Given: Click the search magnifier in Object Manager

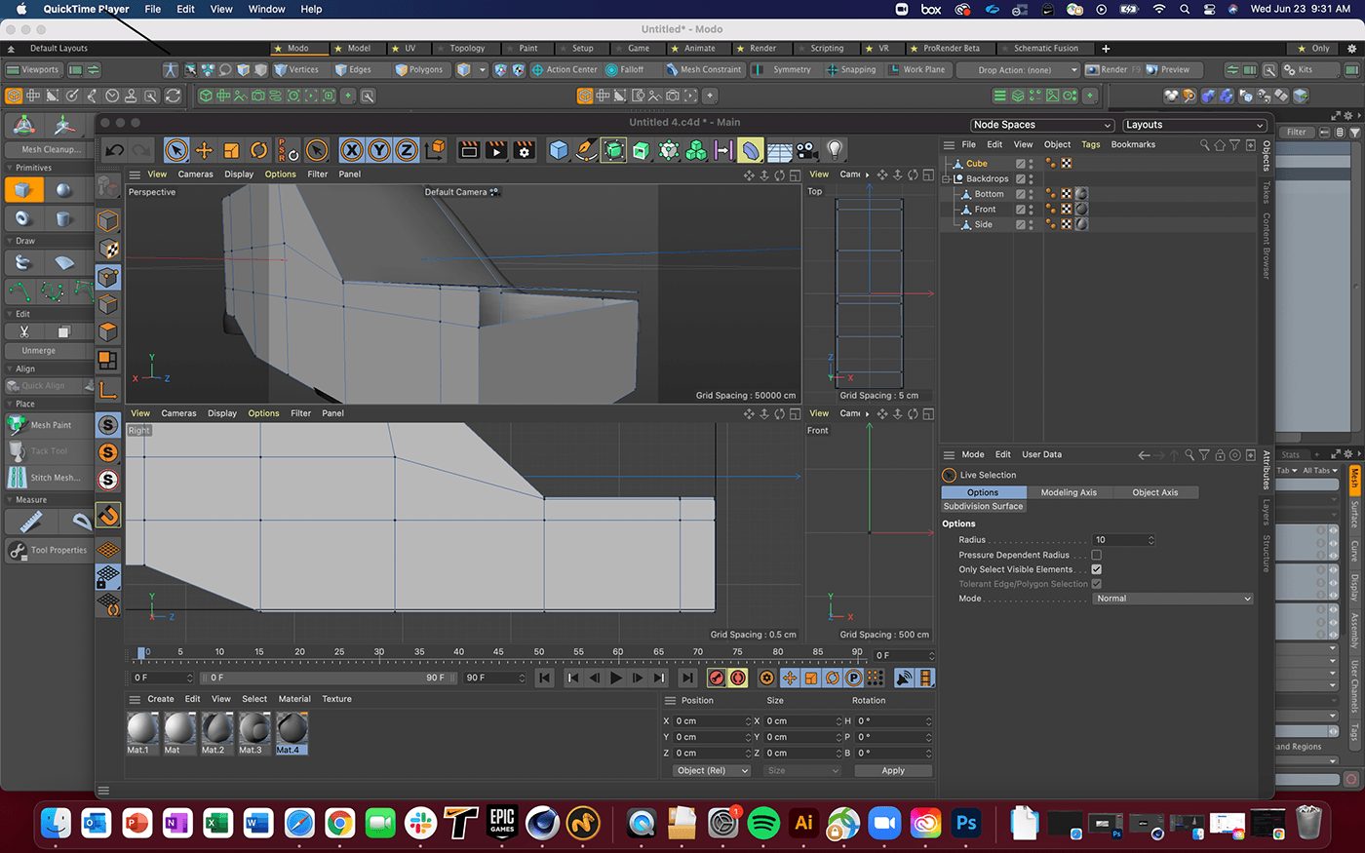Looking at the screenshot, I should click(1205, 145).
